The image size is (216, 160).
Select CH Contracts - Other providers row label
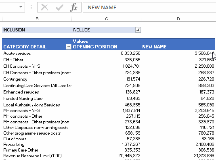tap(37, 73)
